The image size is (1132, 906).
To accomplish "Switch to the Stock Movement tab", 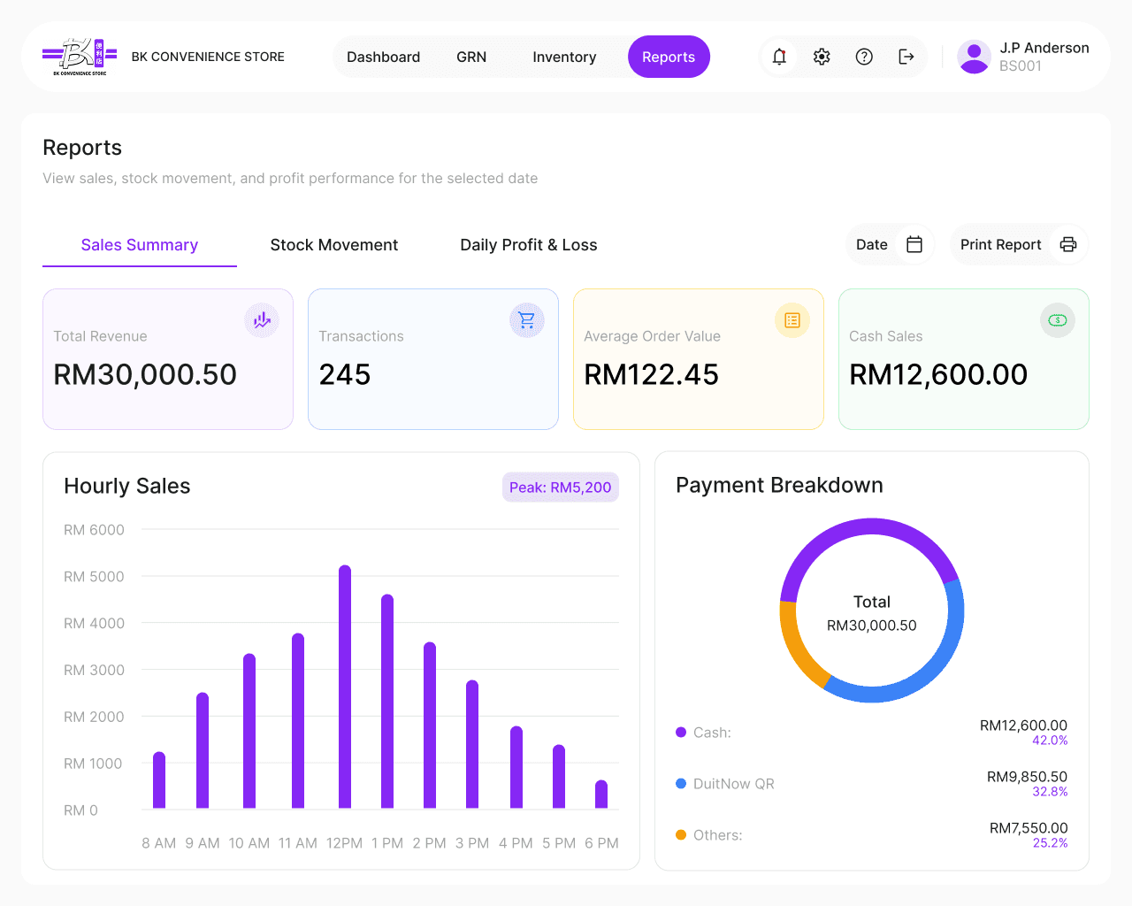I will tap(334, 245).
